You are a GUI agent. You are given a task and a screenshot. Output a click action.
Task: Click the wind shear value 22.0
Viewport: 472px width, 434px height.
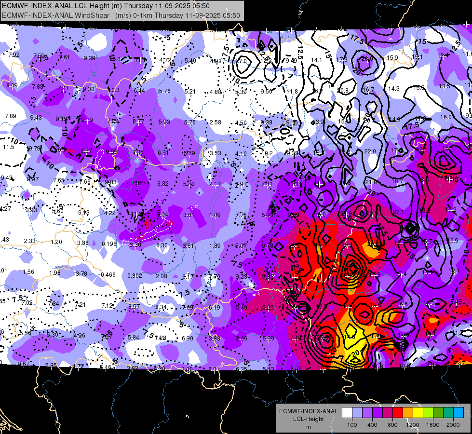pyautogui.click(x=370, y=151)
